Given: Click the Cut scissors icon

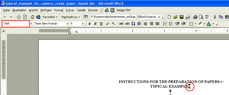Looking at the screenshot, I should 215,17.
